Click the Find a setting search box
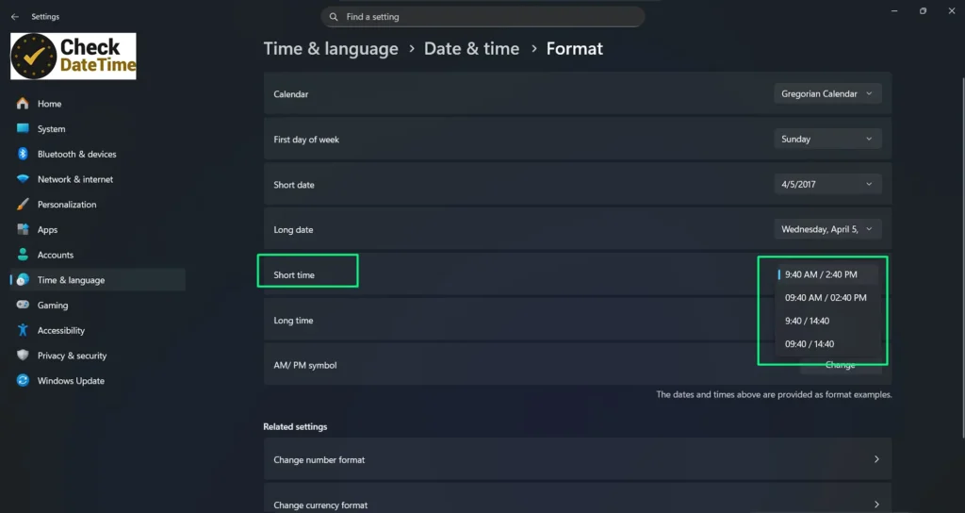Viewport: 965px width, 513px height. tap(483, 17)
